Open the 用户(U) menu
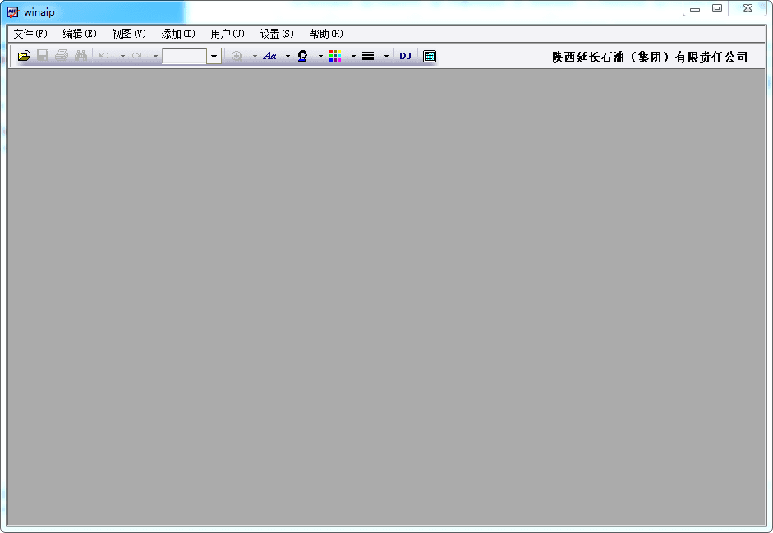 coord(228,34)
